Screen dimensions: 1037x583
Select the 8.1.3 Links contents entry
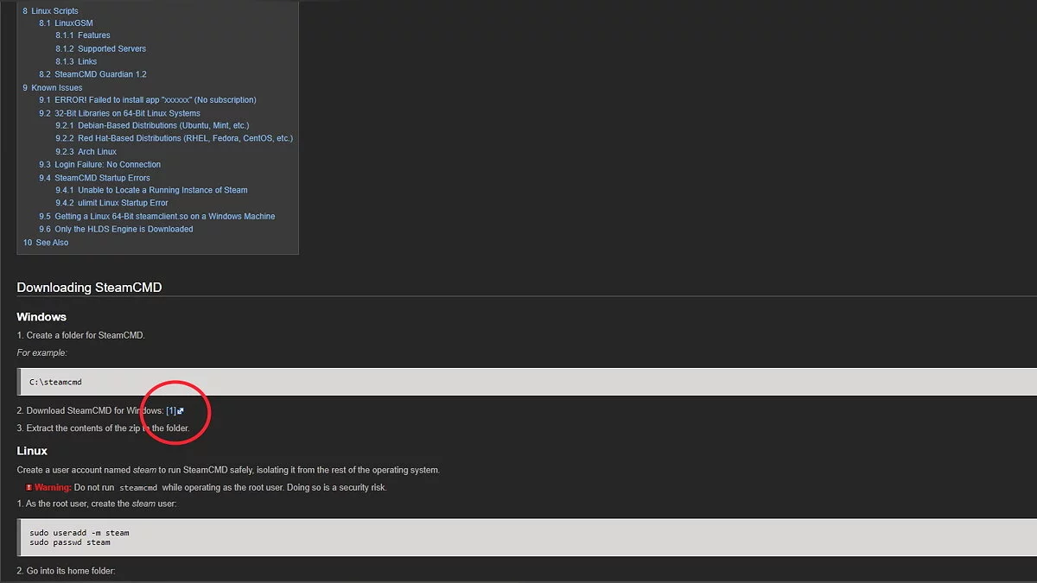(x=87, y=62)
